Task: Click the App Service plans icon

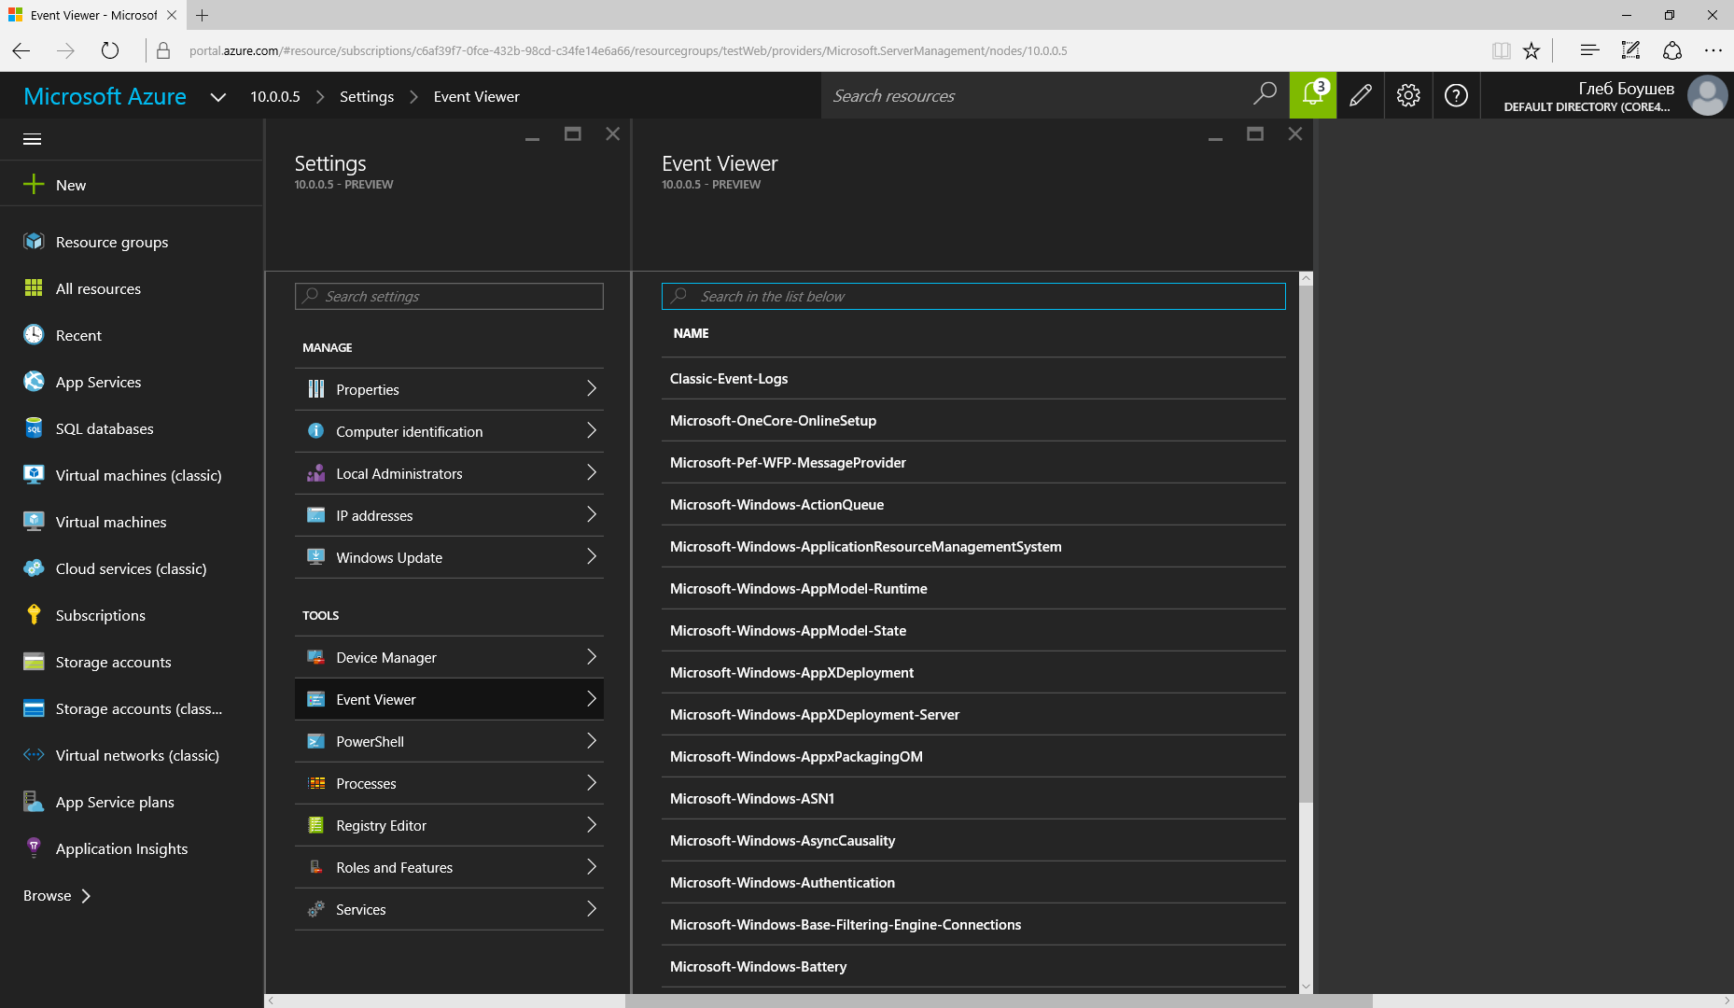Action: coord(34,802)
